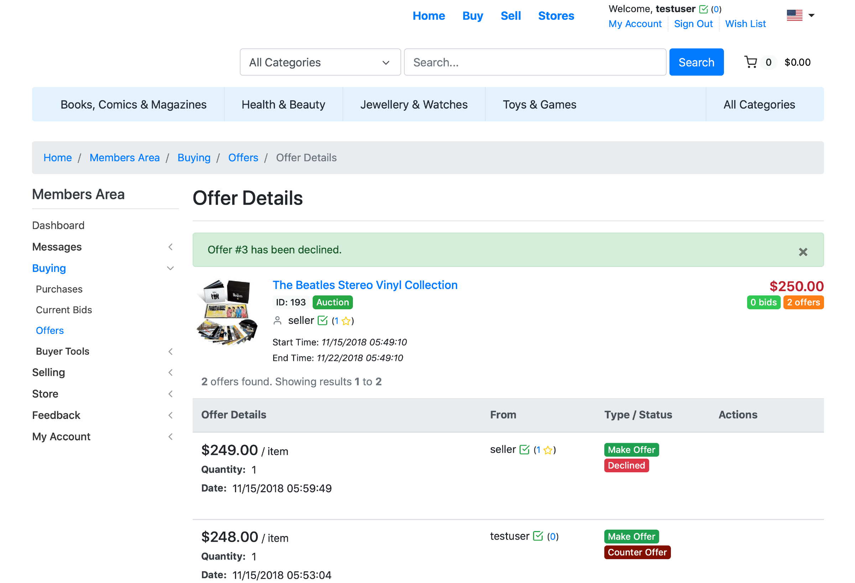The width and height of the screenshot is (855, 583).
Task: Open The Beatles Stereo Vinyl Collection listing
Action: [x=365, y=285]
